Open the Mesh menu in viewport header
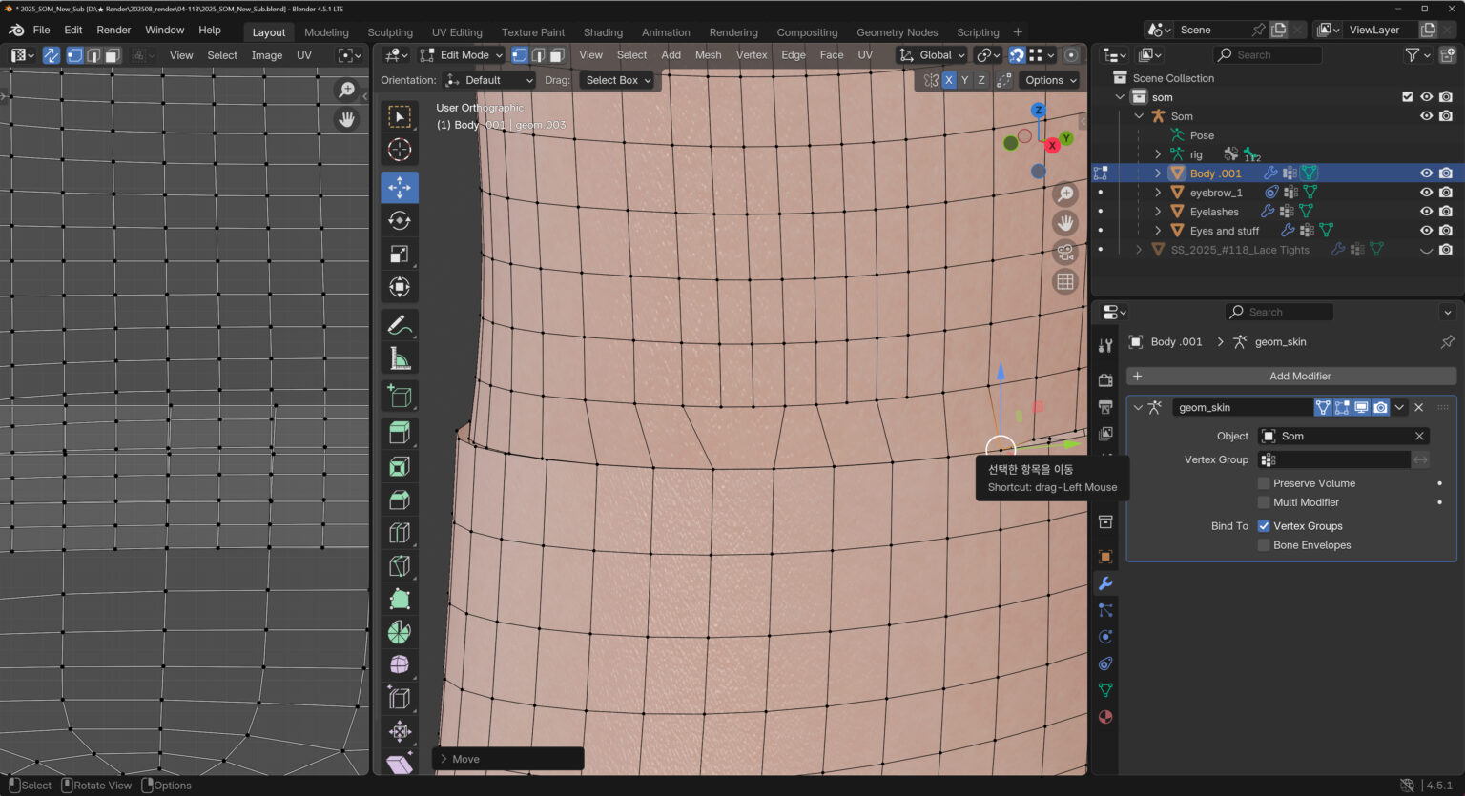The image size is (1465, 796). [x=708, y=55]
